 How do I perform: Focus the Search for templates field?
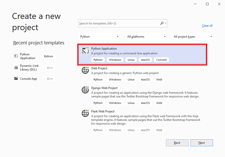pos(119,23)
